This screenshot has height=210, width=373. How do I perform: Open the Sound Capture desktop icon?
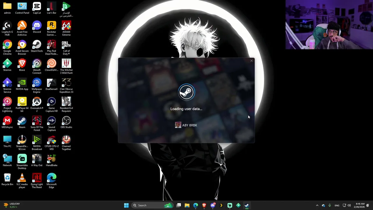(x=52, y=124)
